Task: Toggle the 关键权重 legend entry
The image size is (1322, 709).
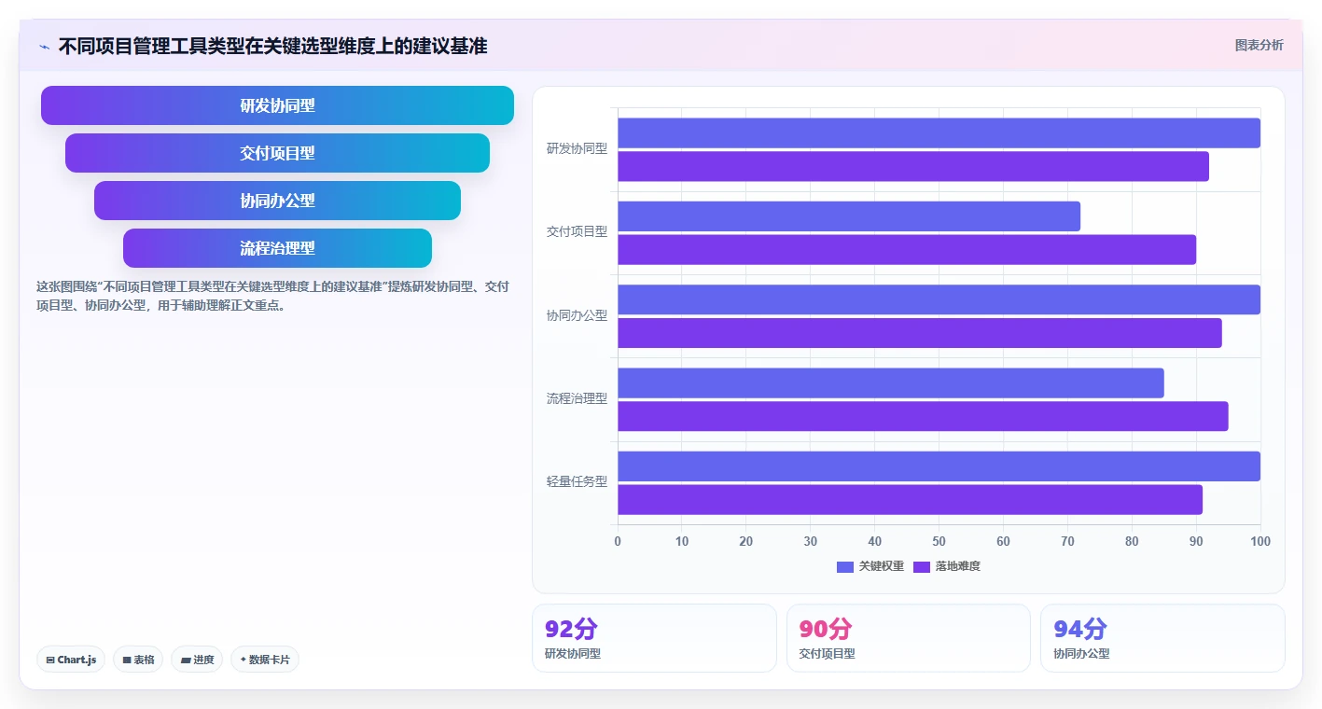Action: (870, 566)
